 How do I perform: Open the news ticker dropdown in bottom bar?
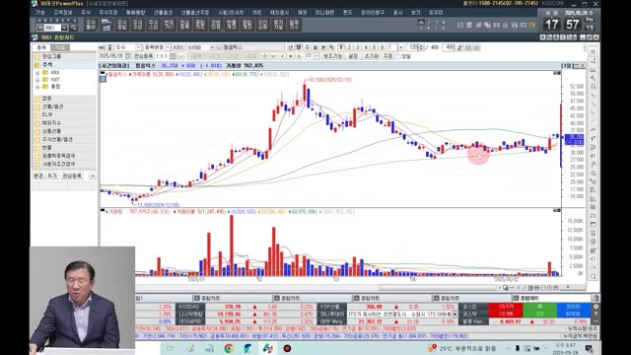(456, 314)
